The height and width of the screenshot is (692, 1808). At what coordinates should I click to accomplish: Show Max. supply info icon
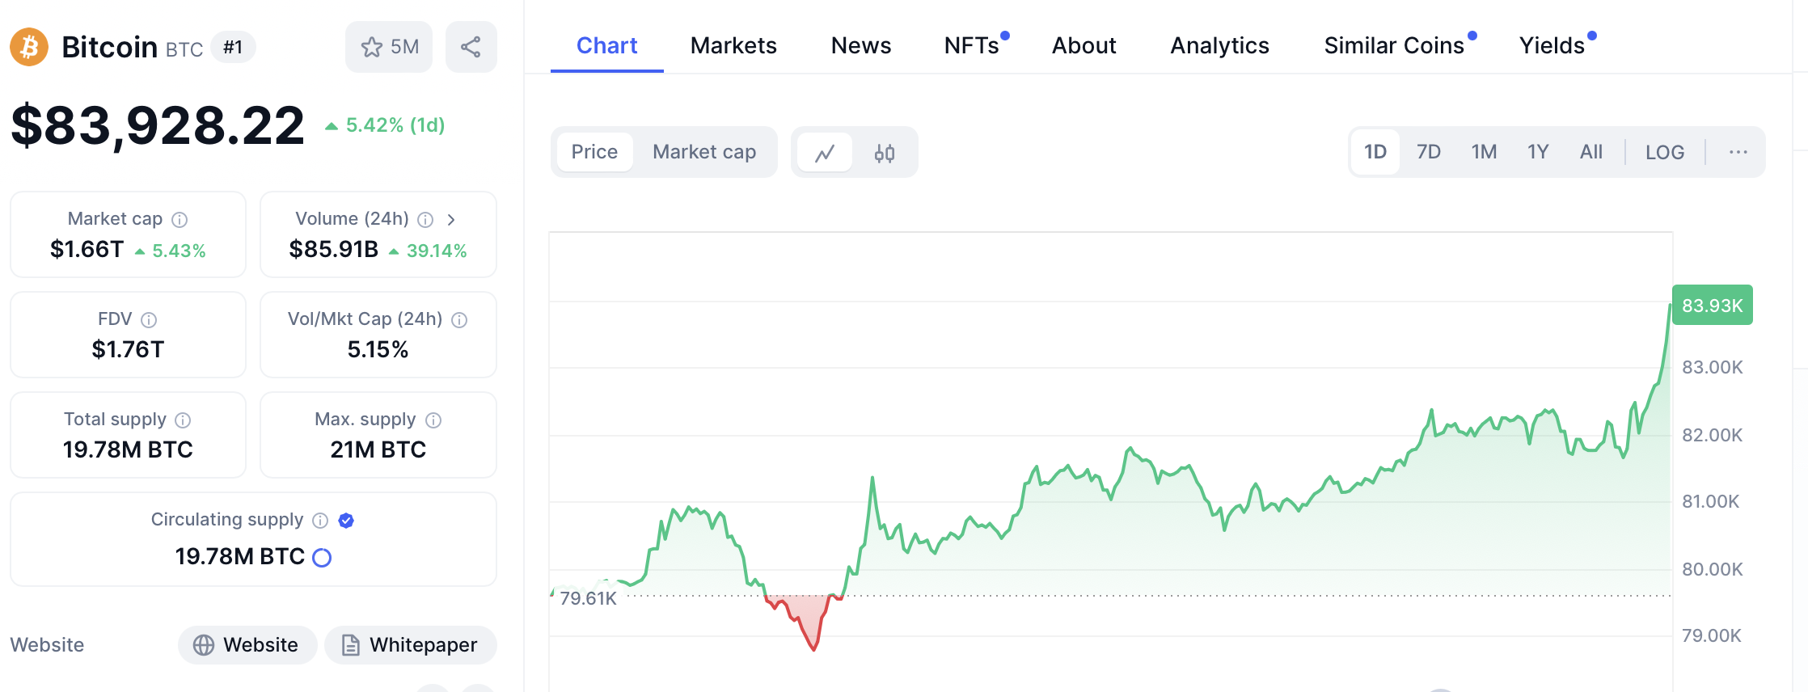(433, 420)
